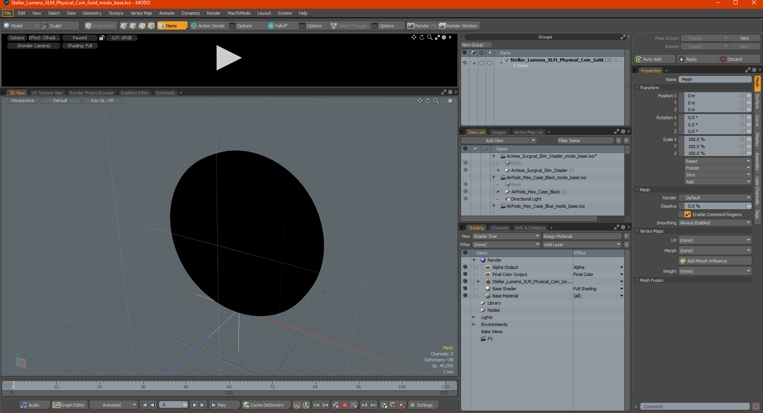Image resolution: width=763 pixels, height=413 pixels.
Task: Go to last frame
Action: click(x=203, y=405)
